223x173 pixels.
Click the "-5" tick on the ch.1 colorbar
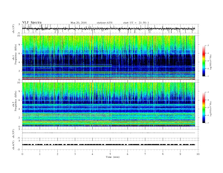coord(208,61)
